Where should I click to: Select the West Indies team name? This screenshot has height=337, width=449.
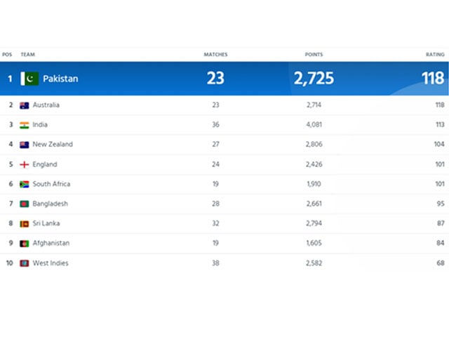click(51, 263)
